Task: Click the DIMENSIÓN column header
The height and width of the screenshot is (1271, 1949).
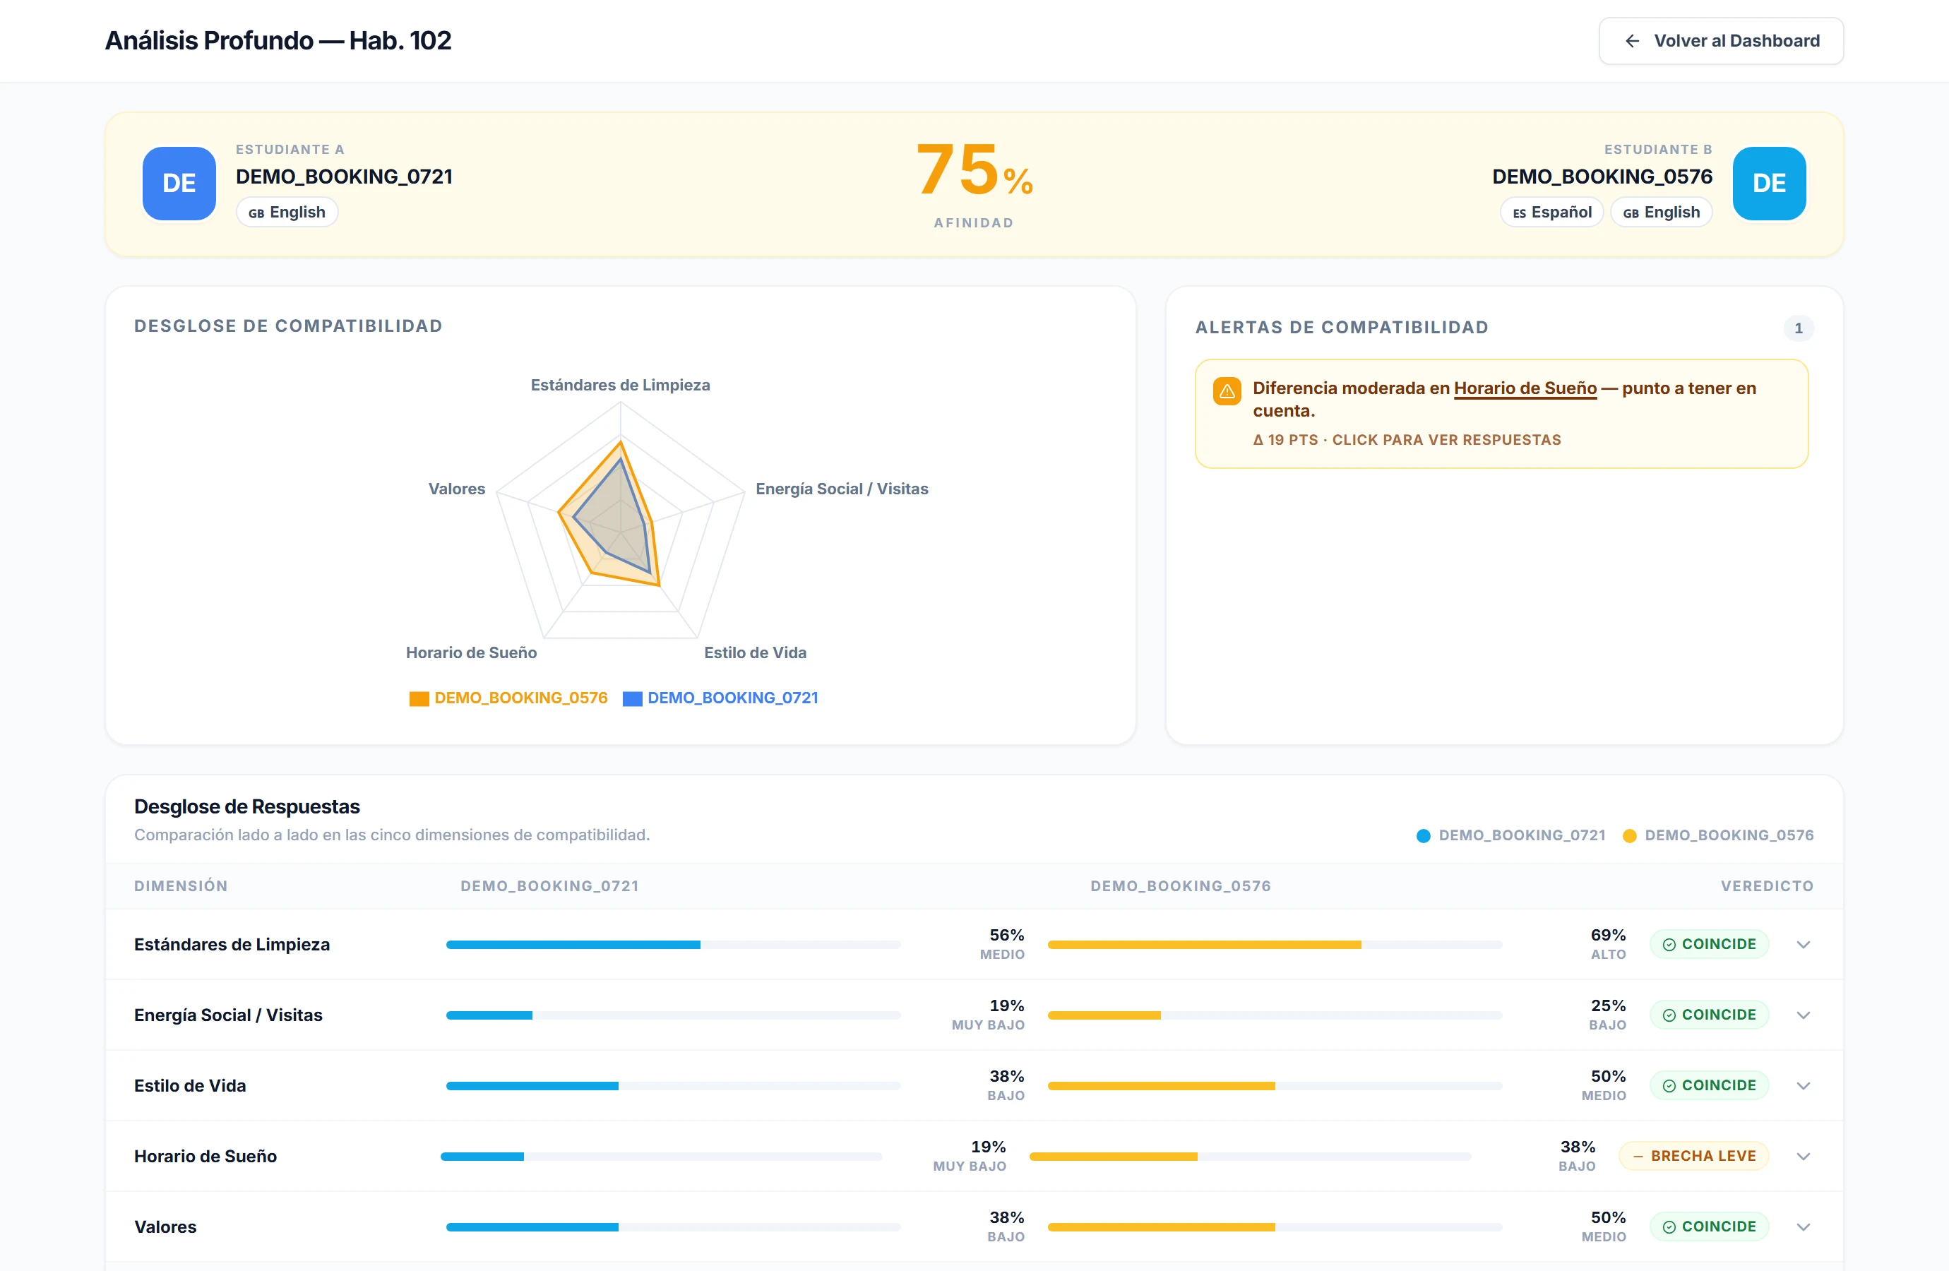Action: (181, 886)
